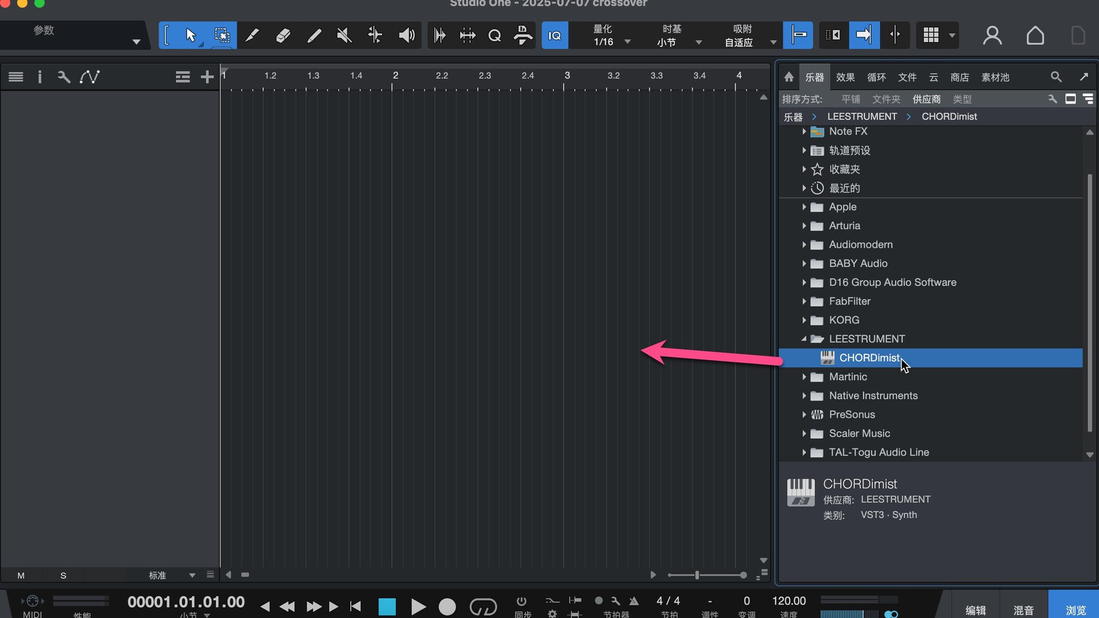Viewport: 1099px width, 618px height.
Task: Sort browser by 供应商
Action: click(x=927, y=100)
